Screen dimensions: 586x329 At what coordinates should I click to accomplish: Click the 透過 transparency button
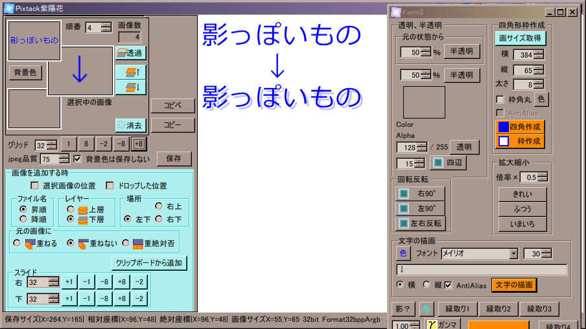[130, 53]
